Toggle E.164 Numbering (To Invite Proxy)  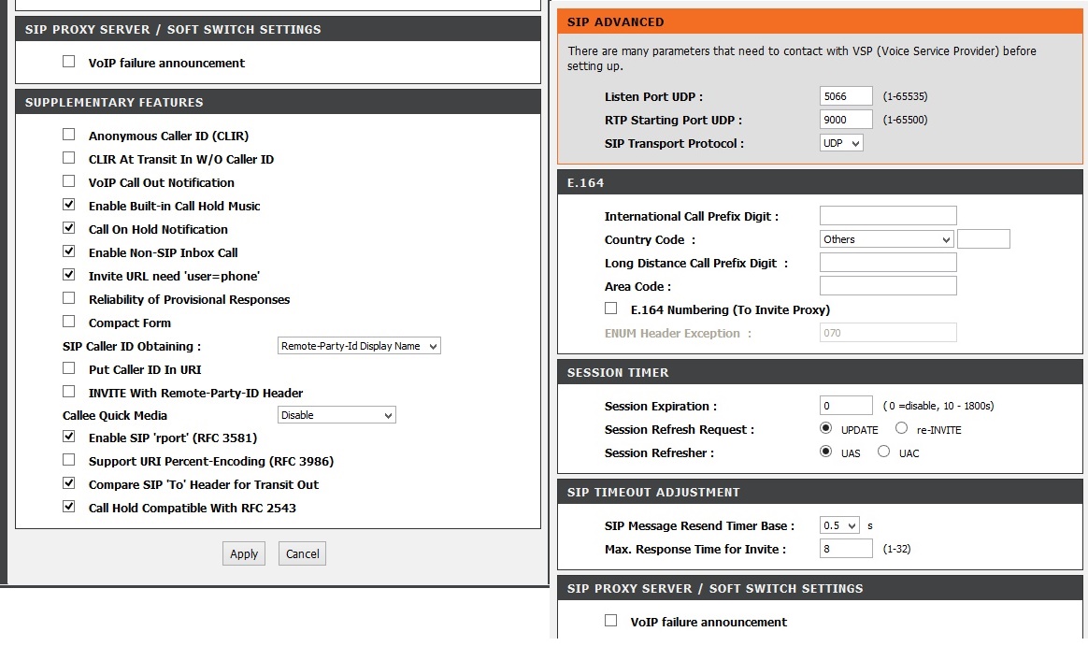click(611, 309)
